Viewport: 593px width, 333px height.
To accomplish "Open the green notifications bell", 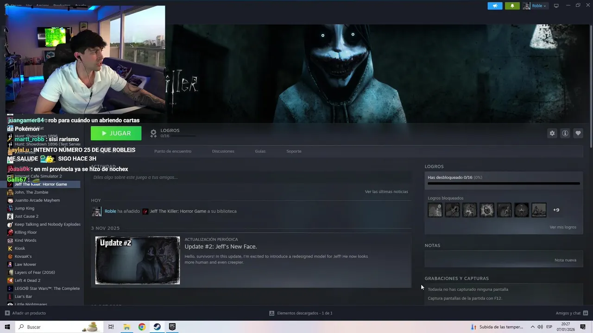I will pyautogui.click(x=512, y=6).
